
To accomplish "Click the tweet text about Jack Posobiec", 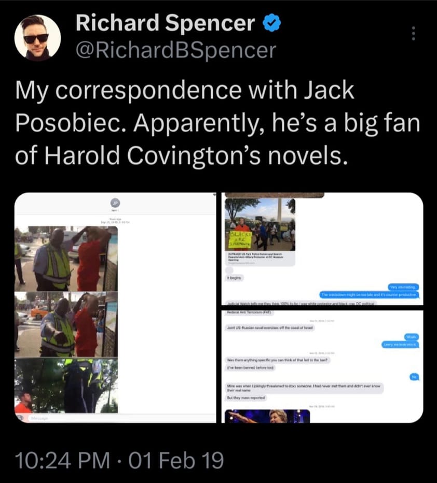I will coord(218,123).
